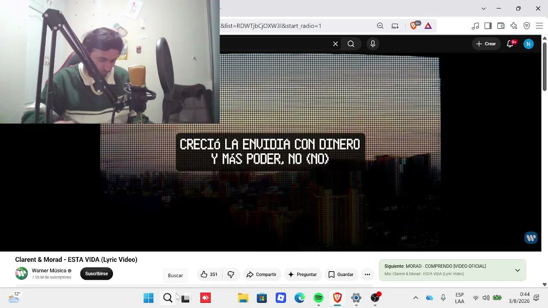The height and width of the screenshot is (308, 548).
Task: Switch to Brave browser on the taskbar
Action: pos(337,298)
